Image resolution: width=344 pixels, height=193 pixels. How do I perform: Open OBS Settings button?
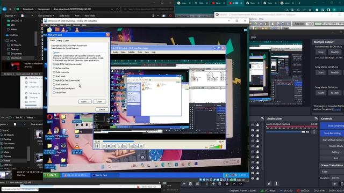333,152
